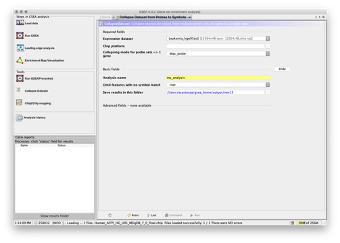Open Leading edge analysis

[35, 48]
